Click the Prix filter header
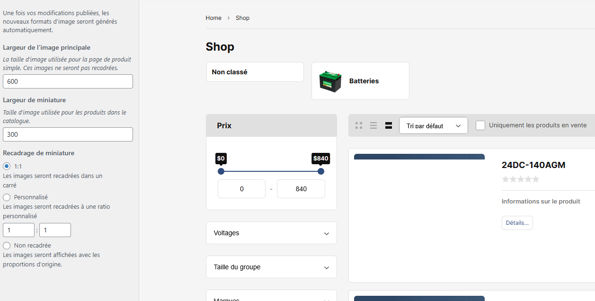Screen dimensions: 595x301 [271, 125]
